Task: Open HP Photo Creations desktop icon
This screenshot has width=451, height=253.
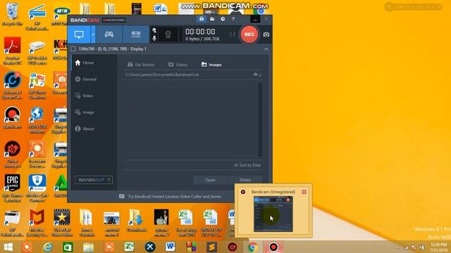Action: 37,86
